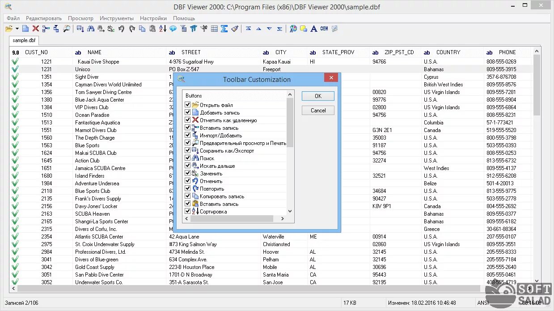Click the Buttons list scroll-right arrow
Image resolution: width=554 pixels, height=311 pixels.
point(282,218)
